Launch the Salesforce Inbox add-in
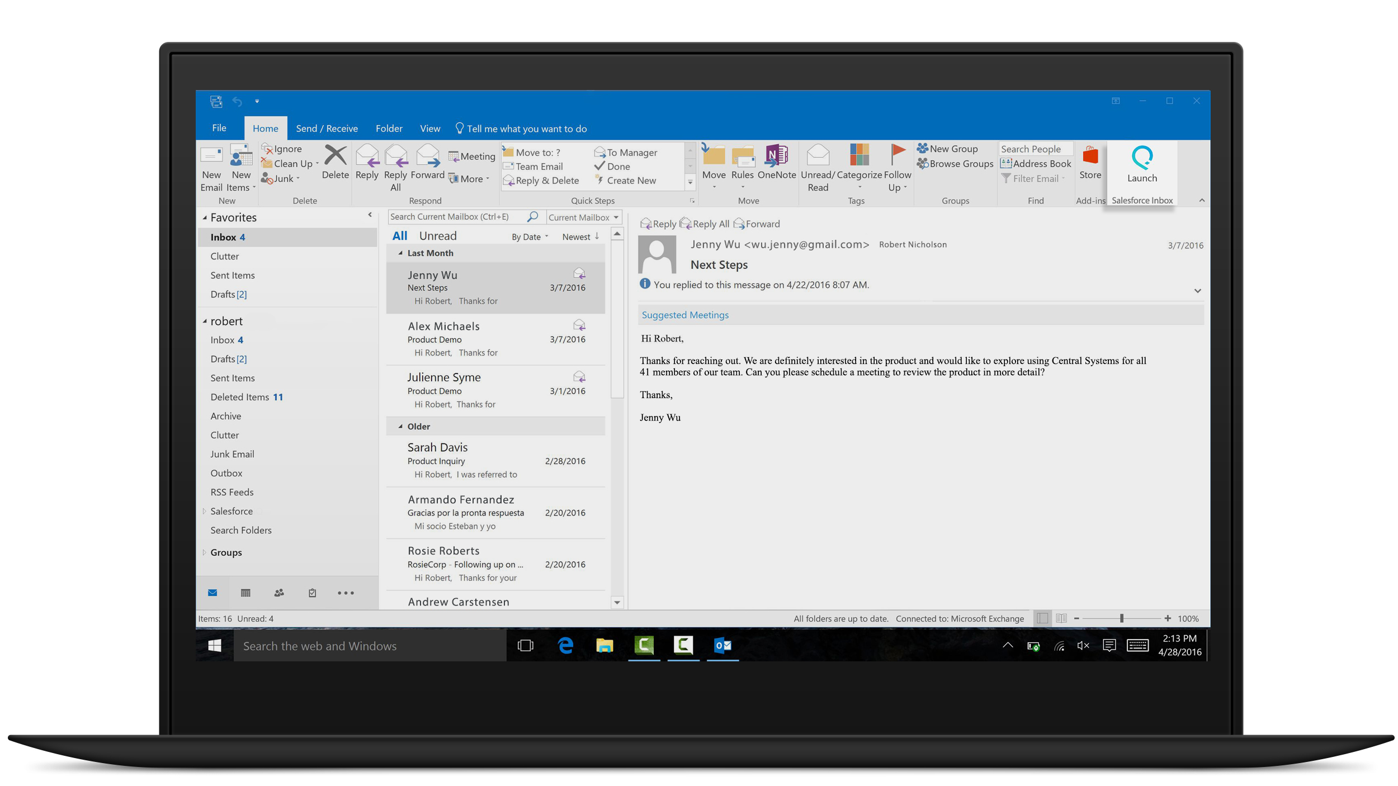Screen dimensions: 1398x786 tap(1141, 163)
